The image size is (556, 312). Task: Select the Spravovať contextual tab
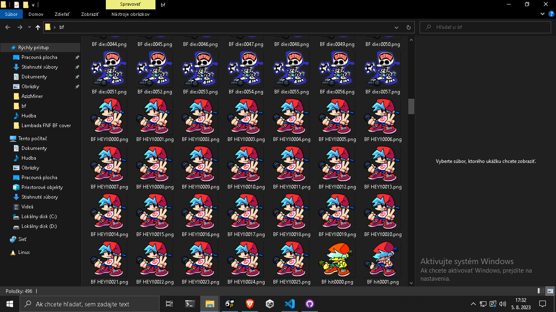pos(130,4)
